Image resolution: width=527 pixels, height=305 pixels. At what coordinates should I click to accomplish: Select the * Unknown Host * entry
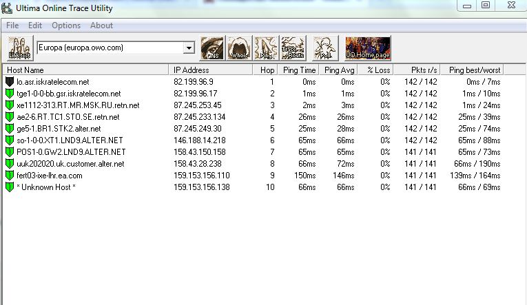point(46,187)
